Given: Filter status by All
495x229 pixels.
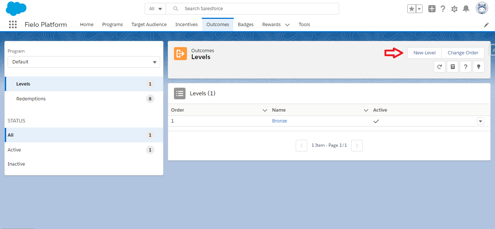Looking at the screenshot, I should point(84,135).
